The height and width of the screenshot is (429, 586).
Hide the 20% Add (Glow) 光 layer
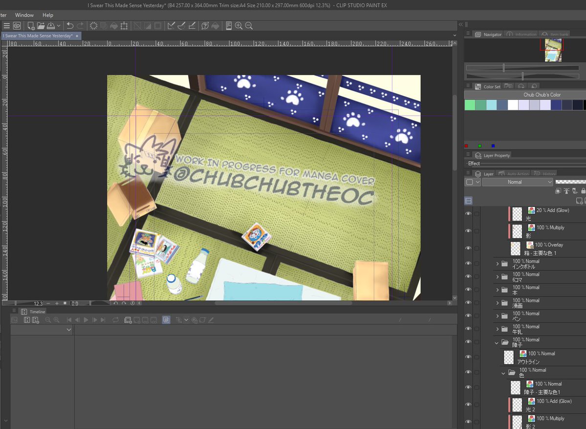point(468,213)
